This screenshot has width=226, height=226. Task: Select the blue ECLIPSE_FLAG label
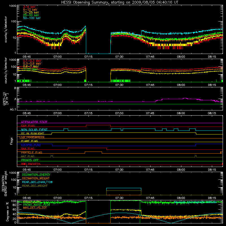coord(31,145)
